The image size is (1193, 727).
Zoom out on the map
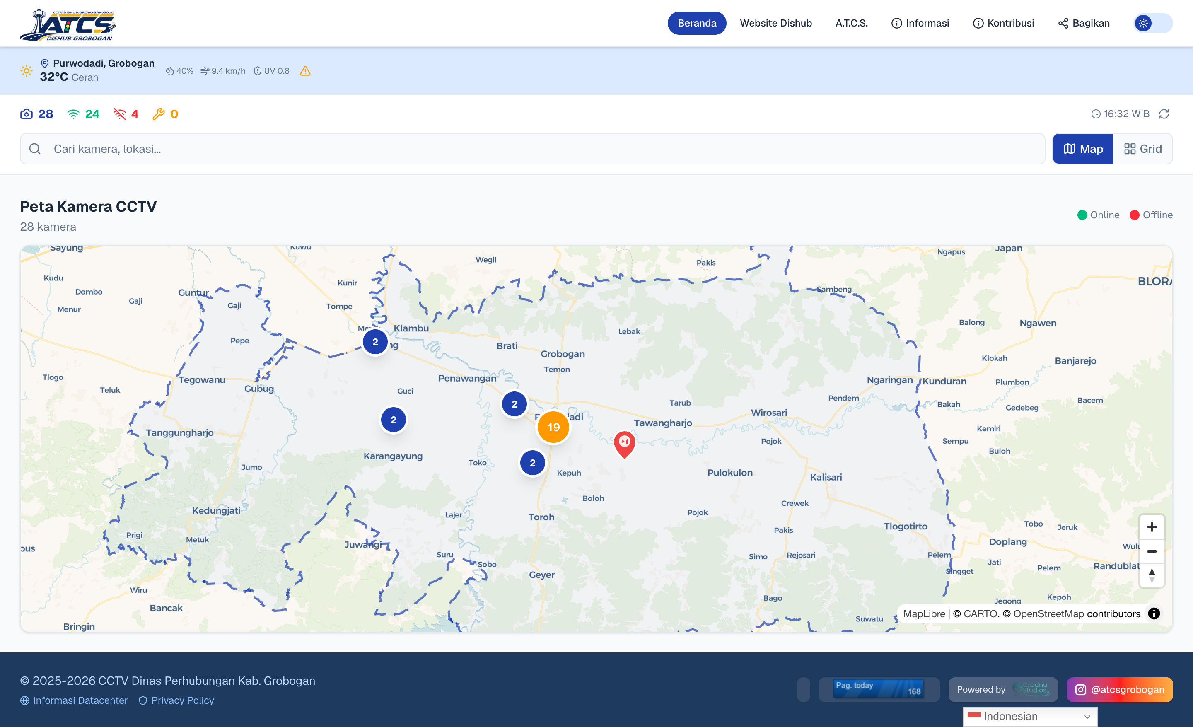(1151, 551)
